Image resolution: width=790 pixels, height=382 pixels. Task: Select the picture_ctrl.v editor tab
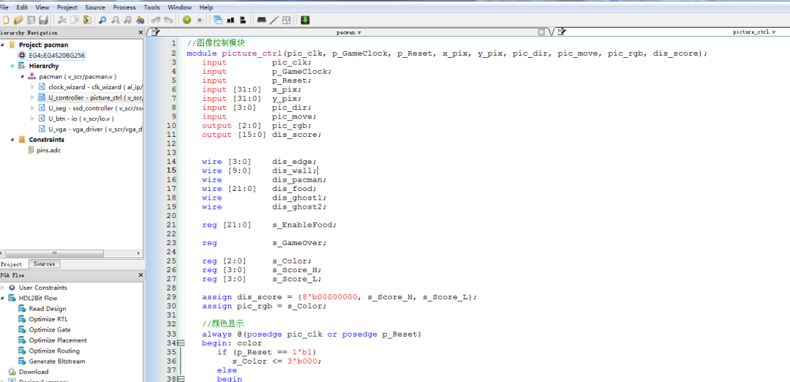click(753, 32)
